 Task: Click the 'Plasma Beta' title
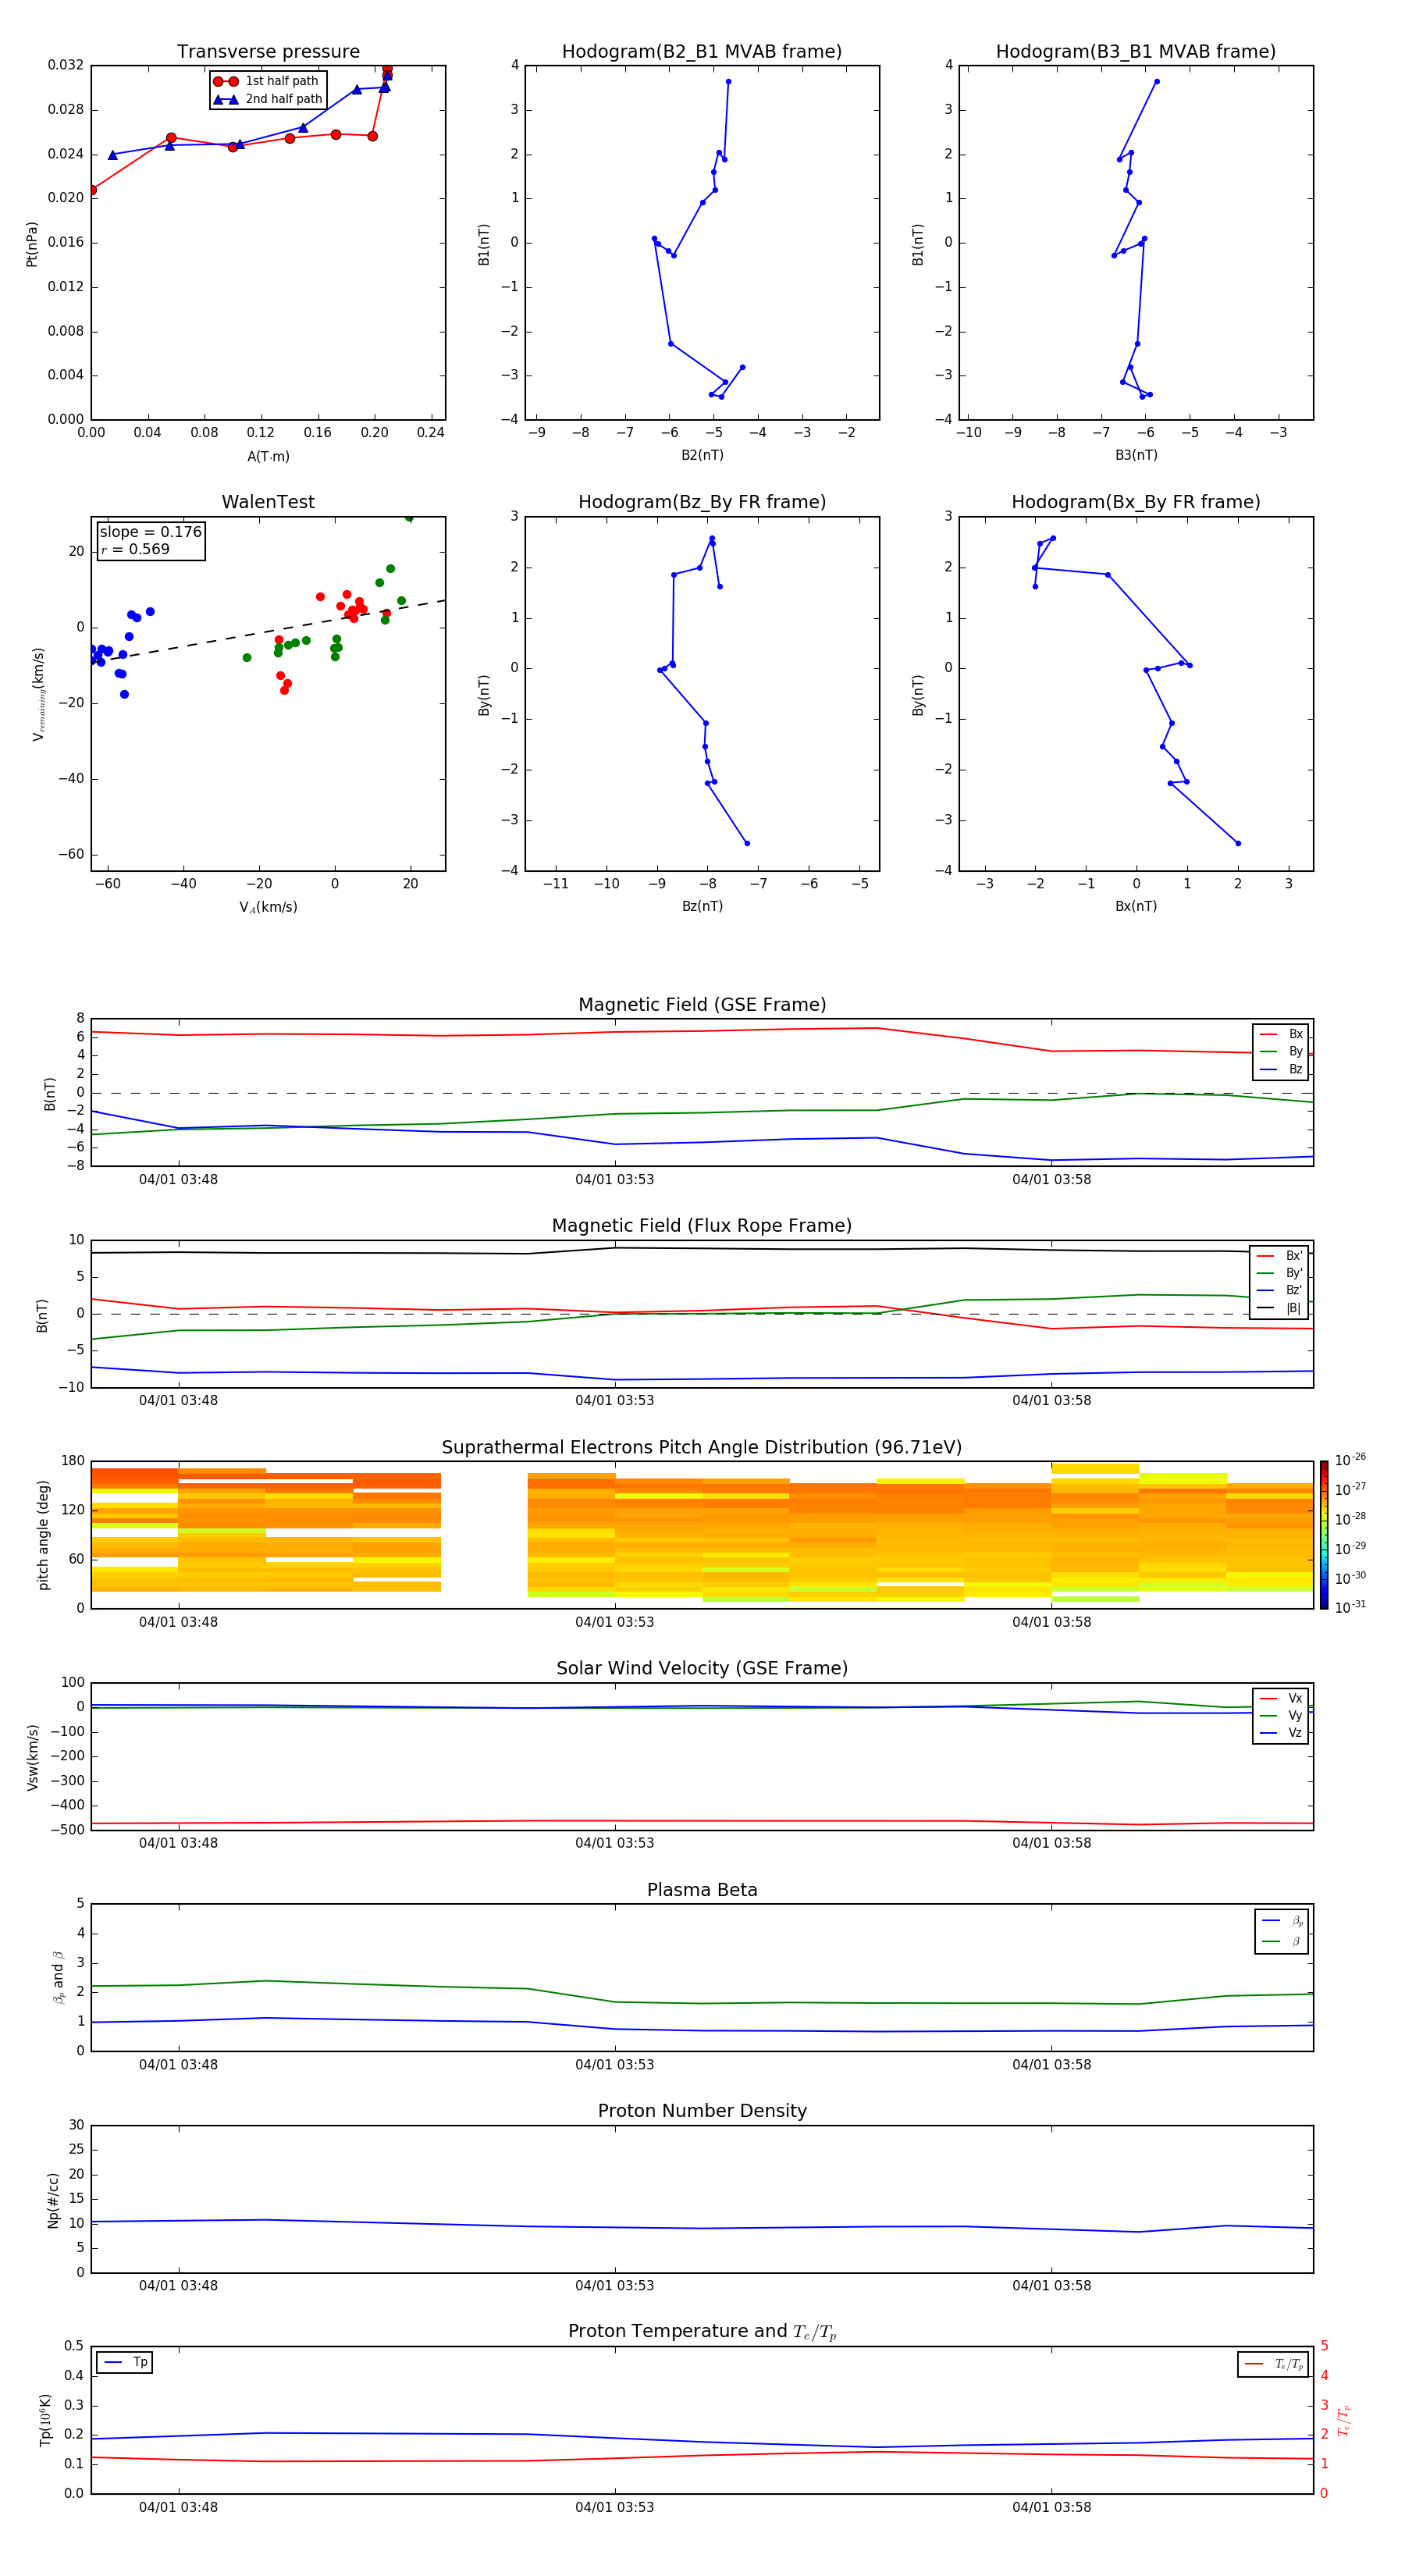702,1891
